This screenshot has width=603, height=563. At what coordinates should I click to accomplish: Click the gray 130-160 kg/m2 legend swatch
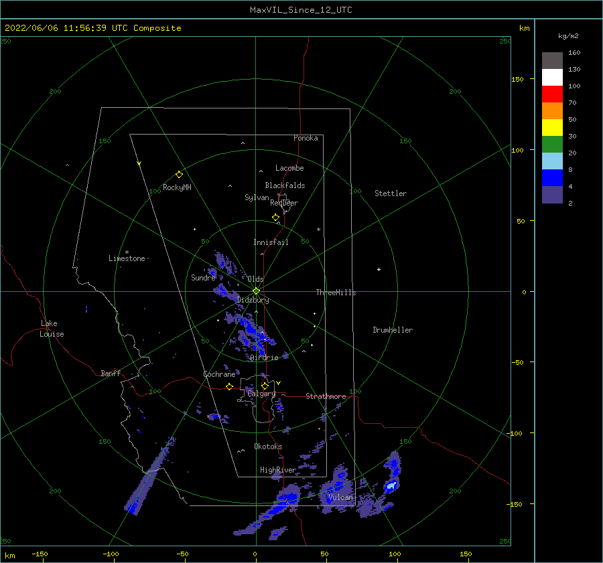tap(552, 60)
